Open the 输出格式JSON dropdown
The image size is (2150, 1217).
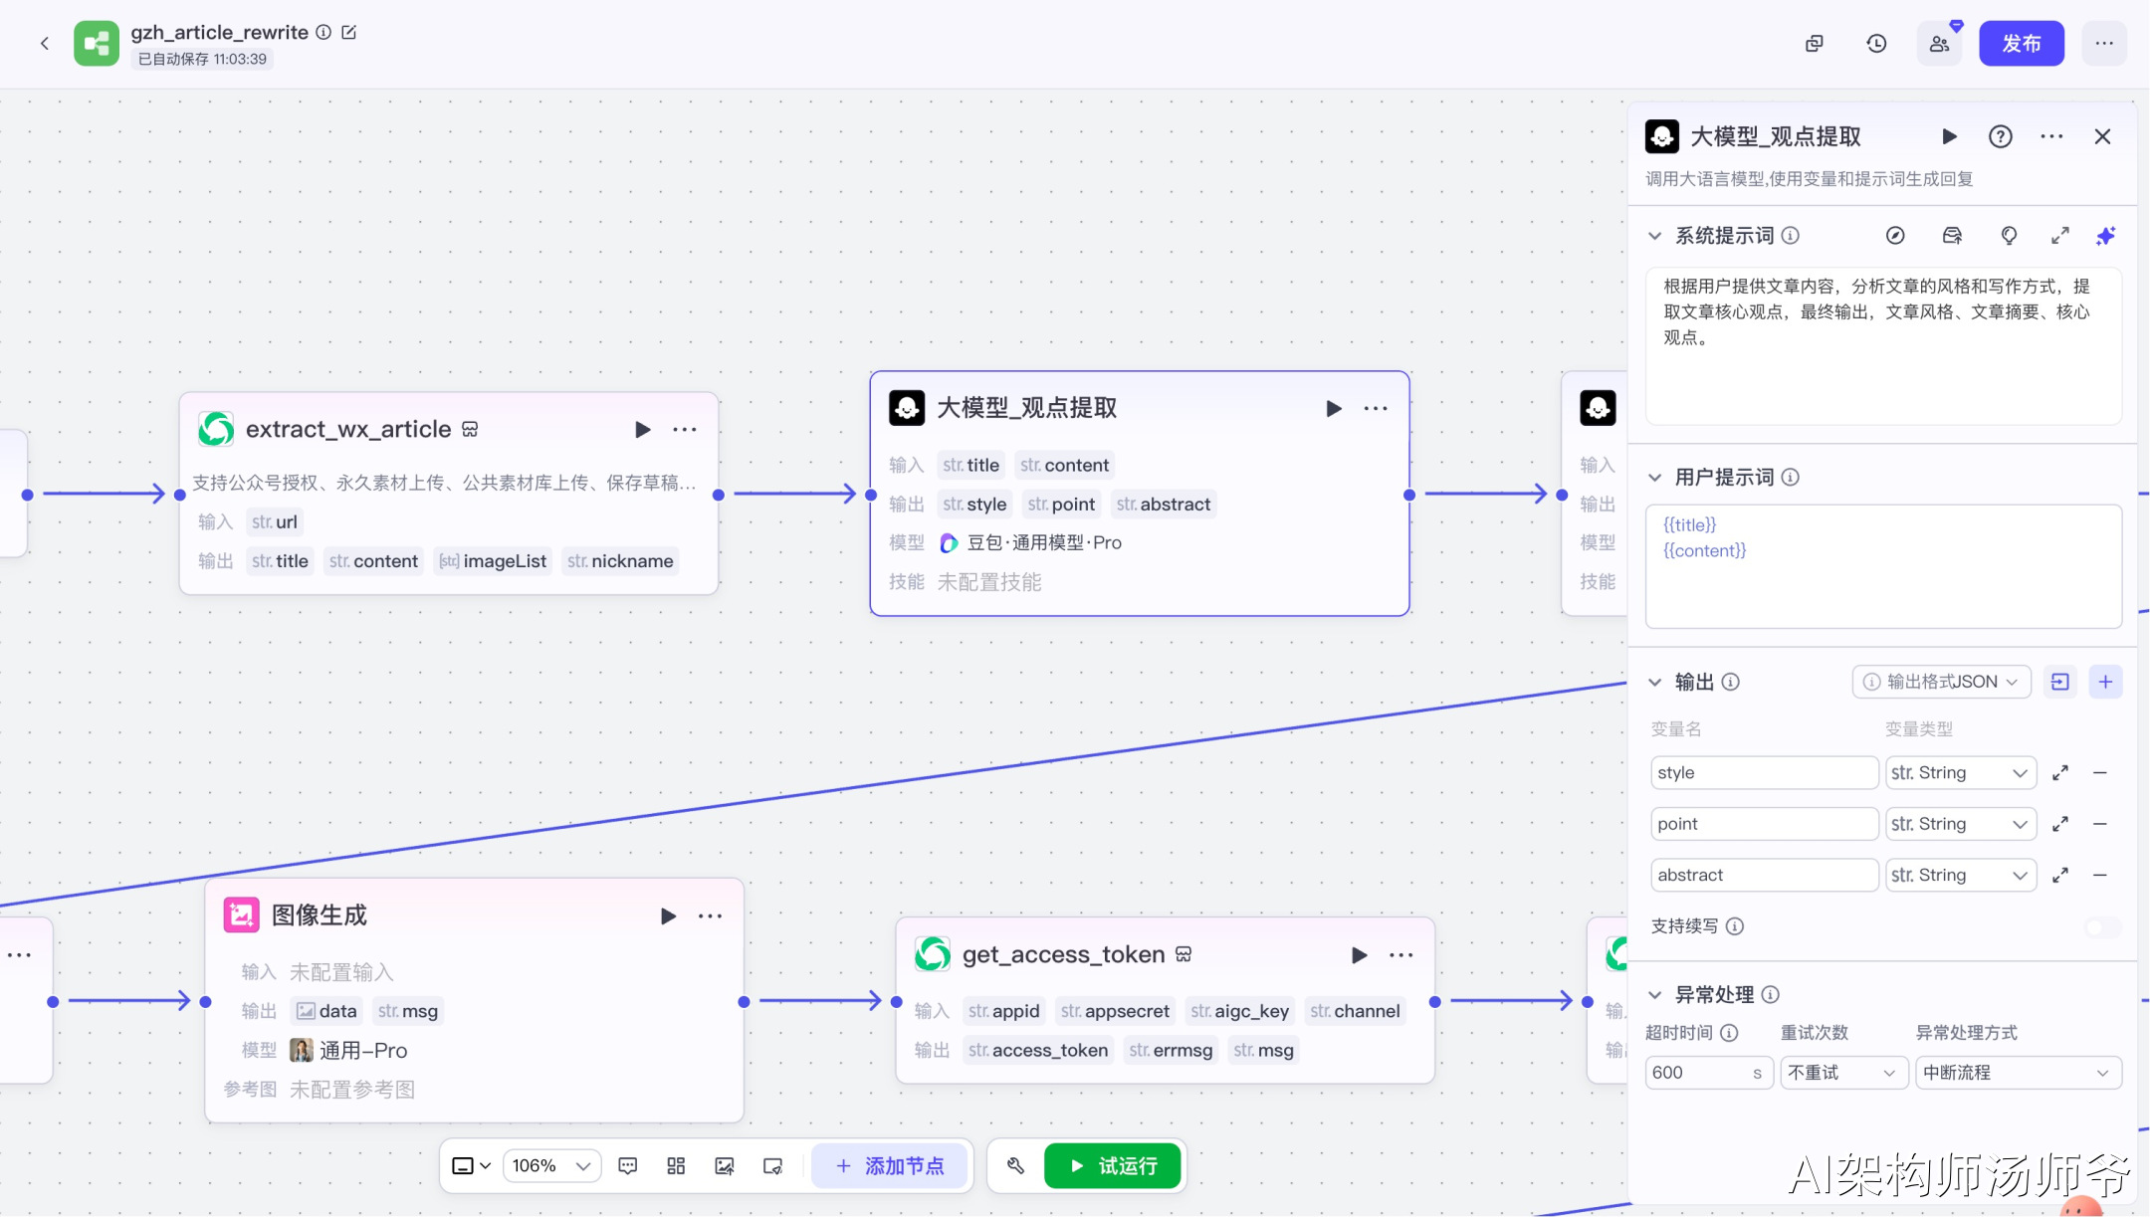tap(1941, 682)
